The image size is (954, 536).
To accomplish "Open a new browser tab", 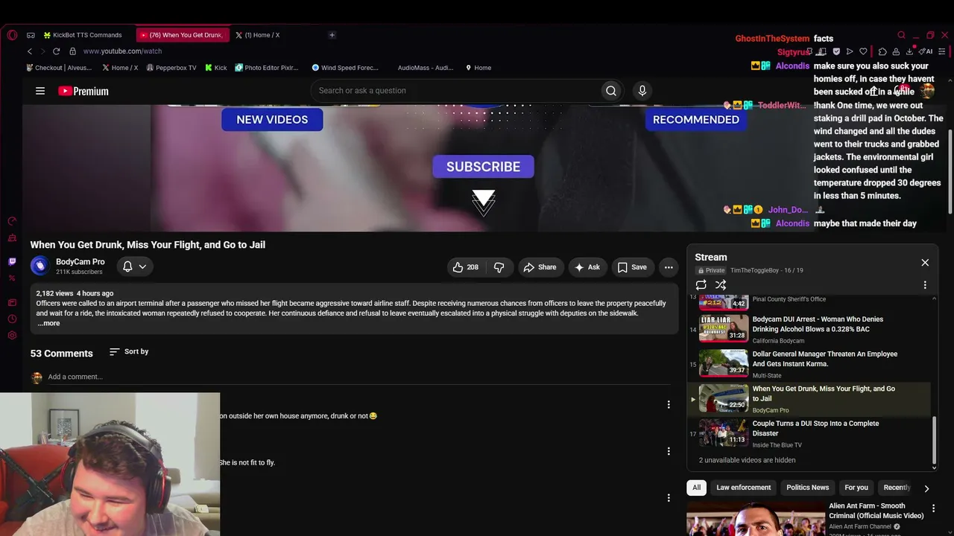I will 332,35.
